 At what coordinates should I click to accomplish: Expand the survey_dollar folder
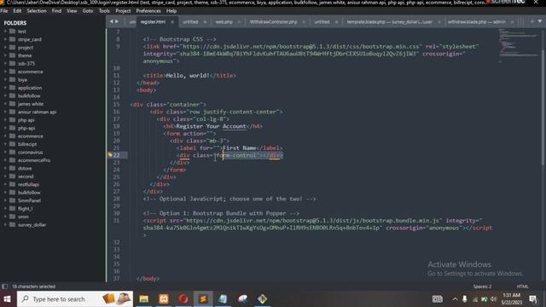pyautogui.click(x=5, y=225)
